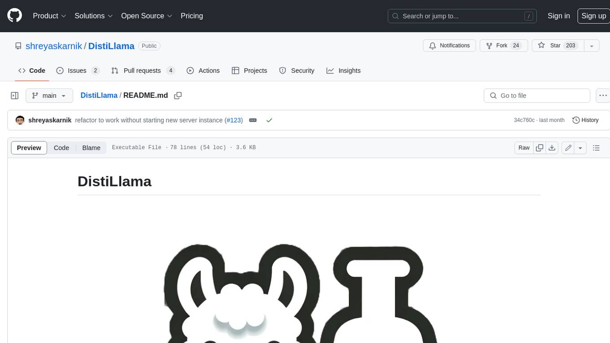
Task: Expand the Solutions menu
Action: 94,16
